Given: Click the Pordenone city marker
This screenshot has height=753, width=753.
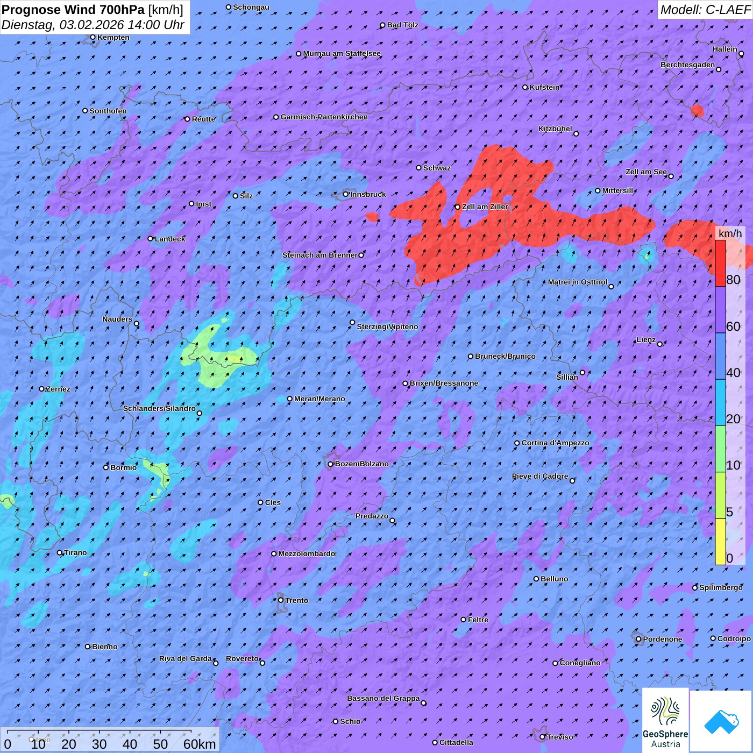Looking at the screenshot, I should (x=639, y=640).
